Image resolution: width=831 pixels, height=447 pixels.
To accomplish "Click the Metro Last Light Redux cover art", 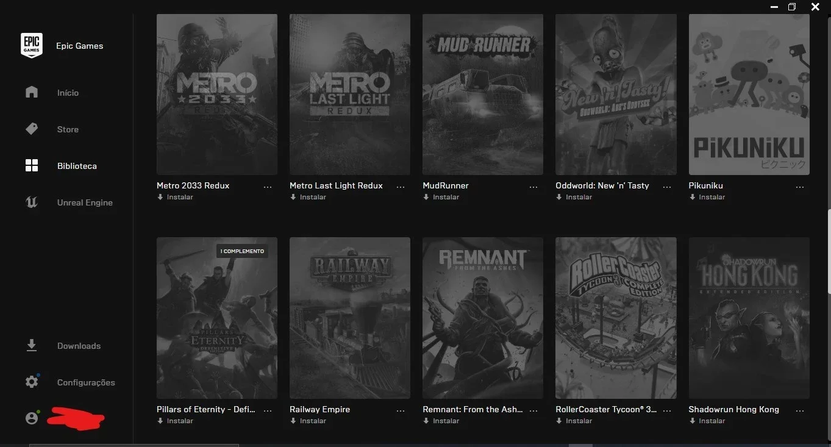I will (x=350, y=95).
